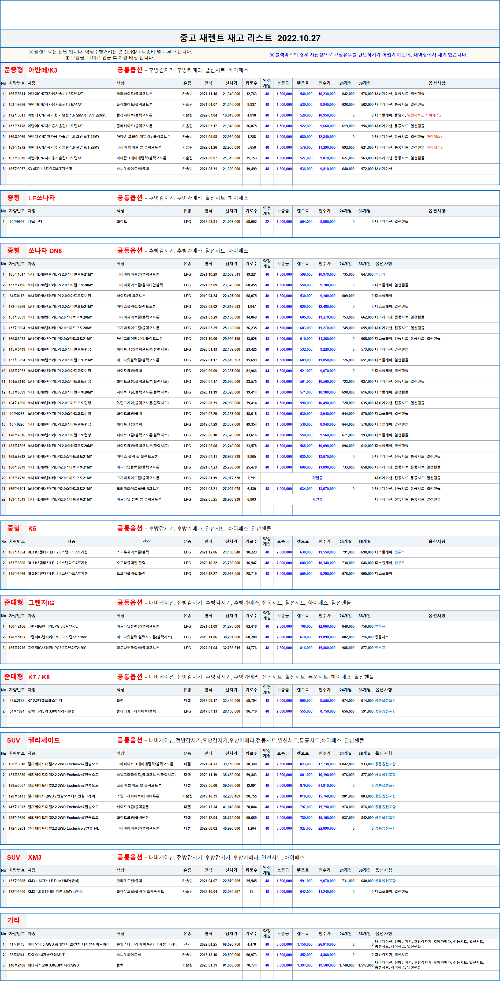The image size is (500, 981).
Task: Select the 'LF쏘나타' section heading
Action: coord(42,198)
